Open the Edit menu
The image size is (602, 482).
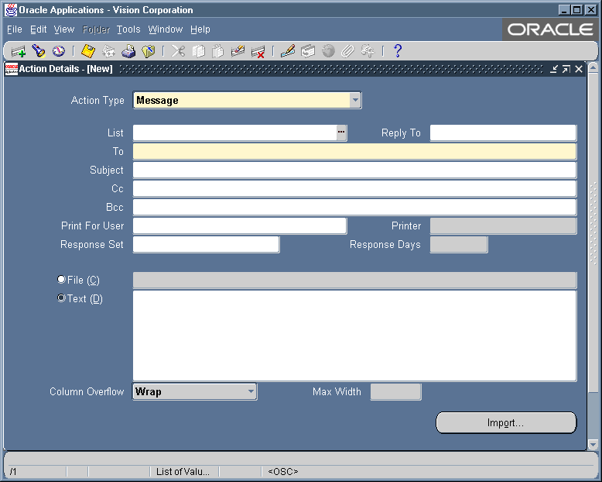tap(39, 29)
